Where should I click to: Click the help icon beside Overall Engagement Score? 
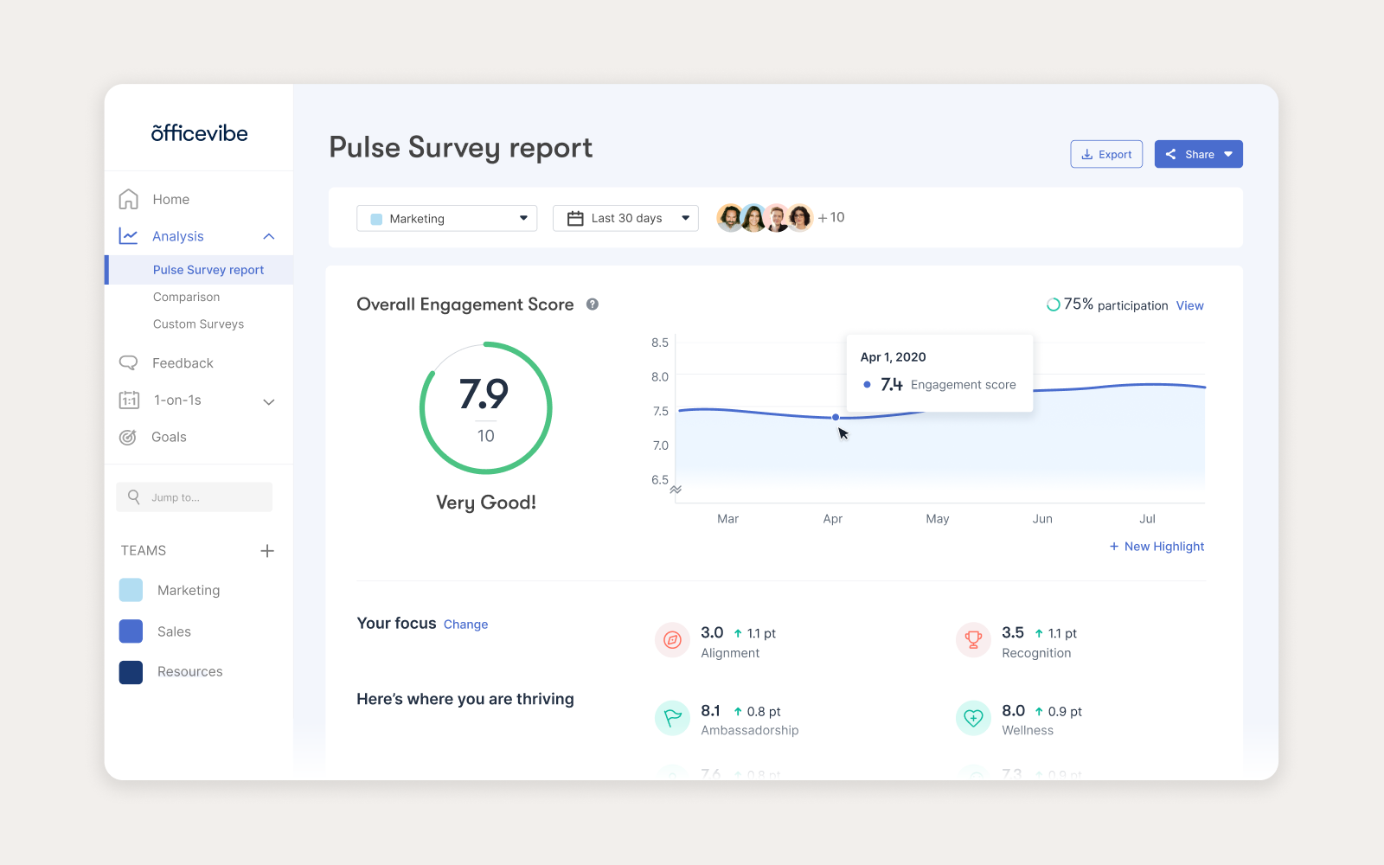[x=593, y=304]
